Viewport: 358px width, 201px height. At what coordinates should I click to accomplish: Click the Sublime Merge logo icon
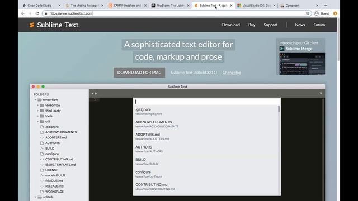[x=282, y=49]
